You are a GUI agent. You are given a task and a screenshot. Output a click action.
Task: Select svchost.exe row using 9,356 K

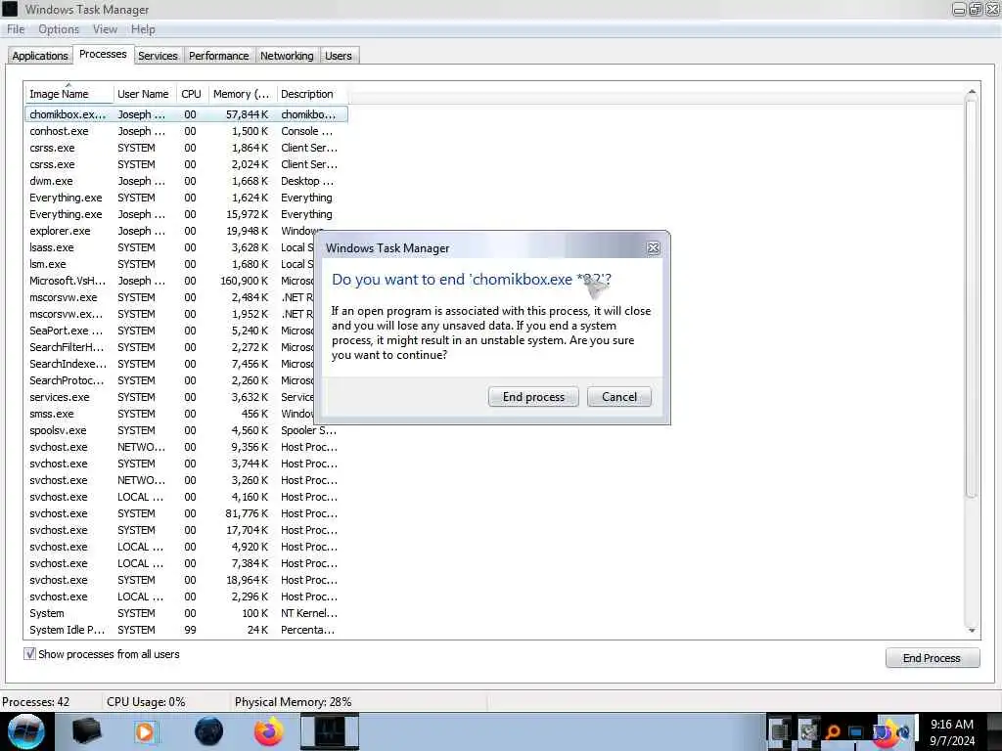click(186, 447)
